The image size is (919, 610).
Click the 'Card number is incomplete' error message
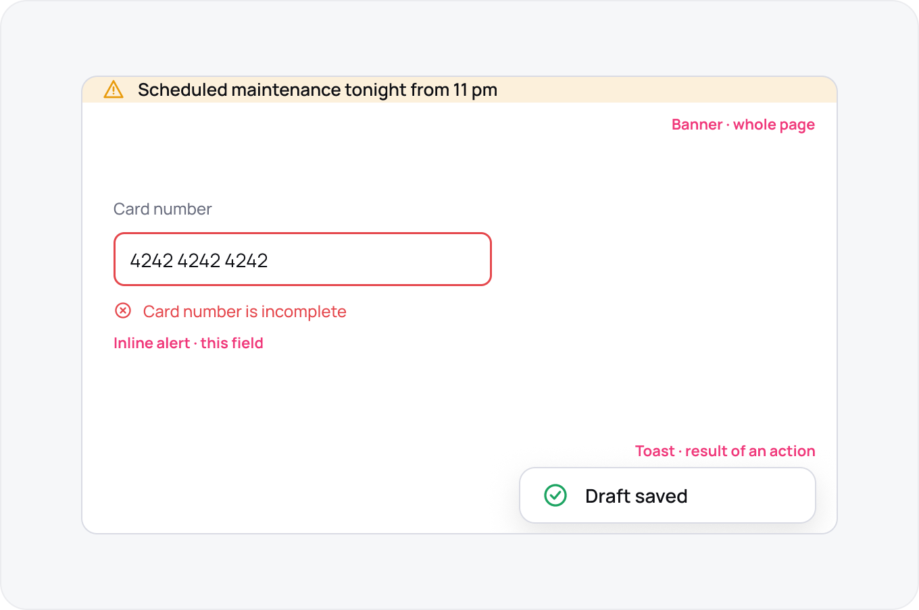pos(245,311)
